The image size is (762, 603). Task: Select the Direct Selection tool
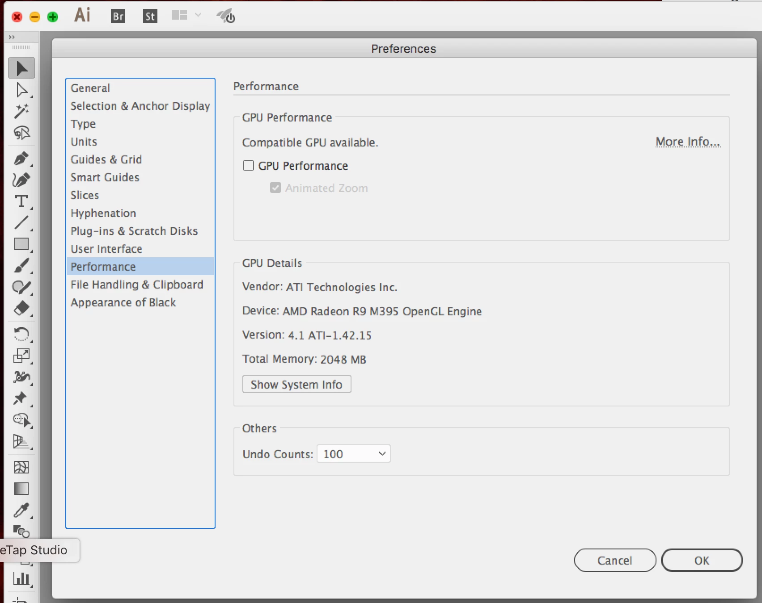coord(21,90)
